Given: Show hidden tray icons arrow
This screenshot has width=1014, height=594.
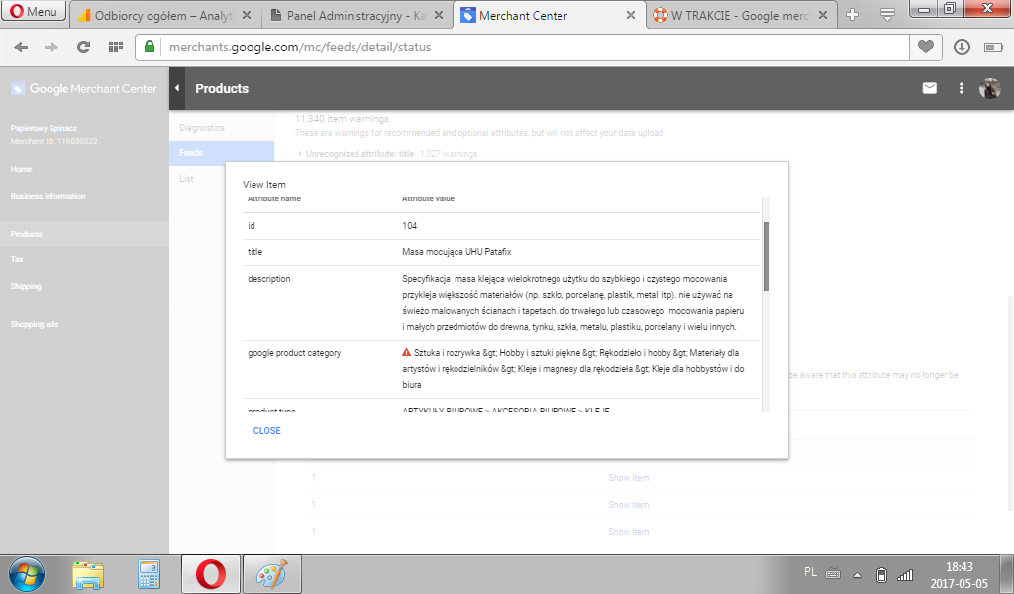Looking at the screenshot, I should click(857, 574).
